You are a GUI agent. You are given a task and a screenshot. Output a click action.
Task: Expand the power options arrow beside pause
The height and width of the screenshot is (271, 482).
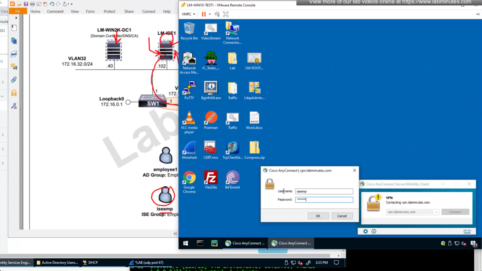coord(210,14)
